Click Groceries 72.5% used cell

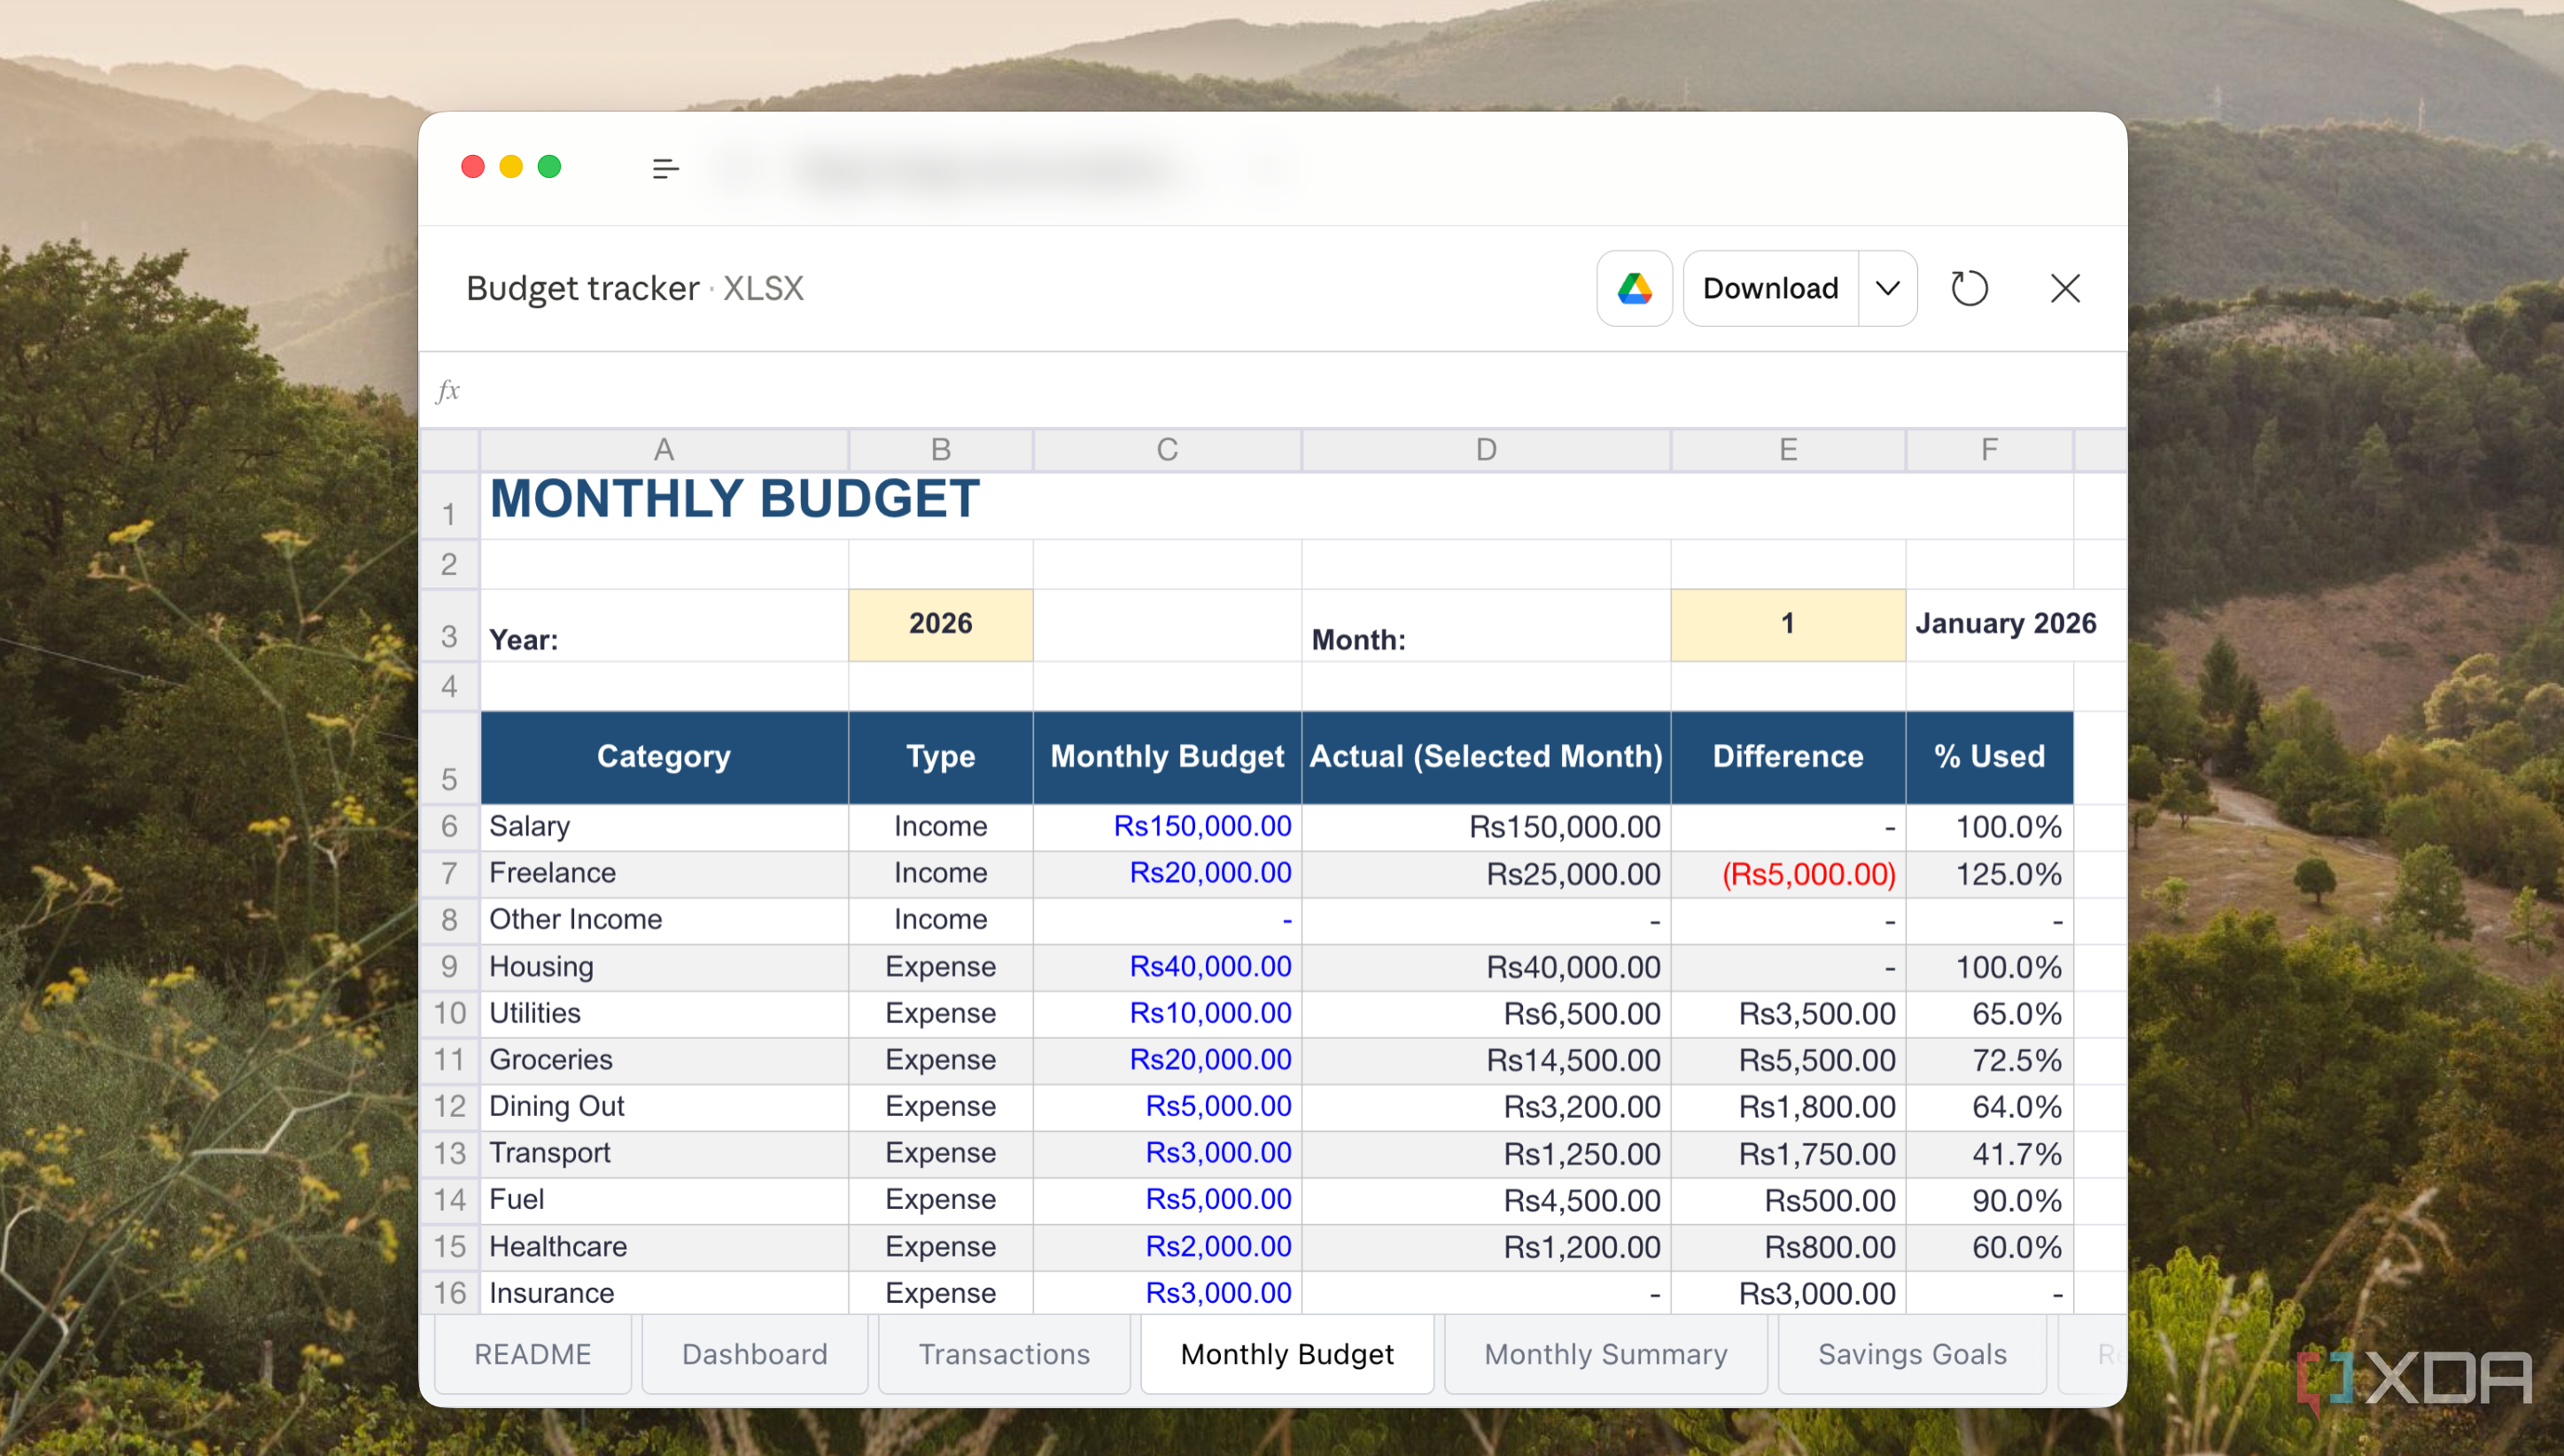(x=1989, y=1060)
